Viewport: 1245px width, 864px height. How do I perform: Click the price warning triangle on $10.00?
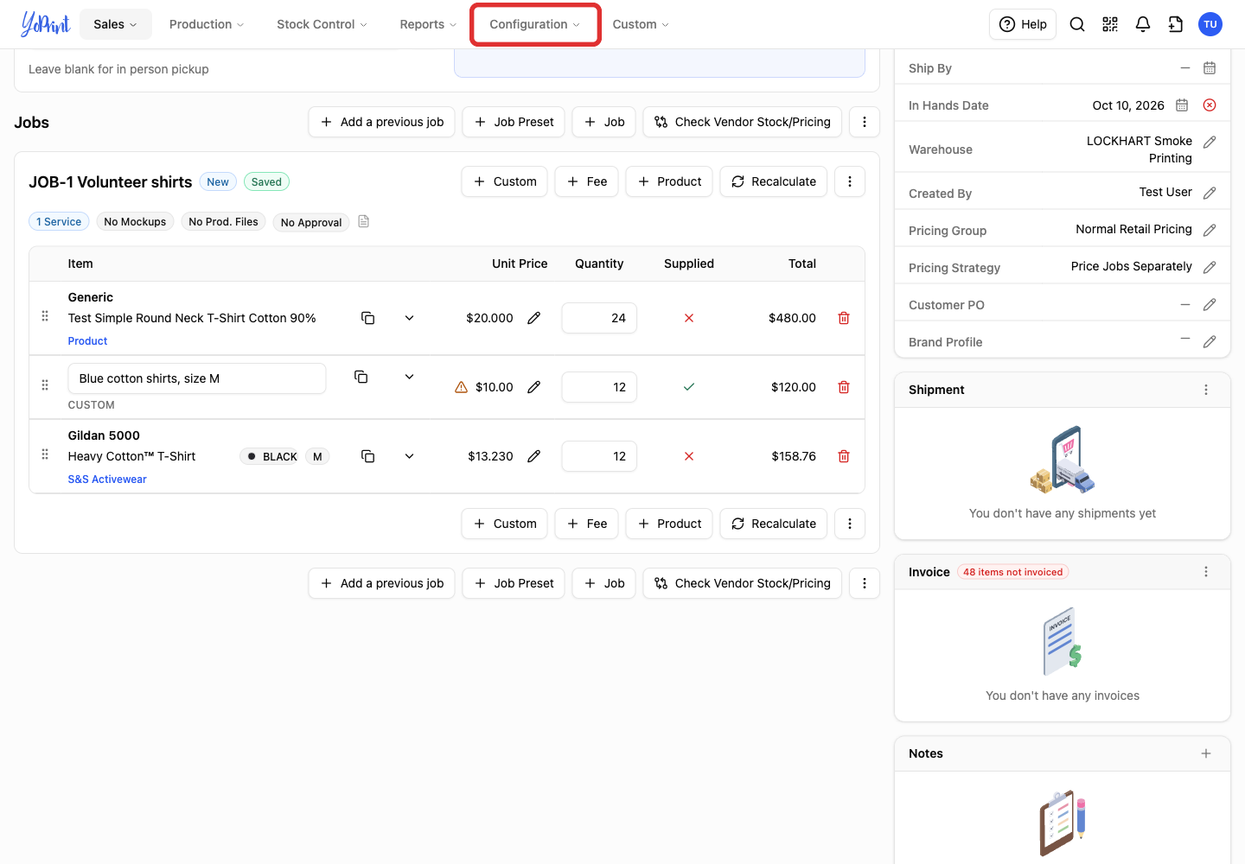click(x=462, y=387)
